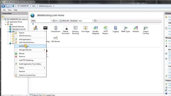Switch to the Features View tab
This screenshot has height=96, width=171.
click(x=36, y=95)
